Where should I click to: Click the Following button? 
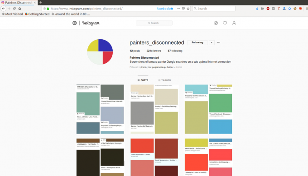(197, 42)
